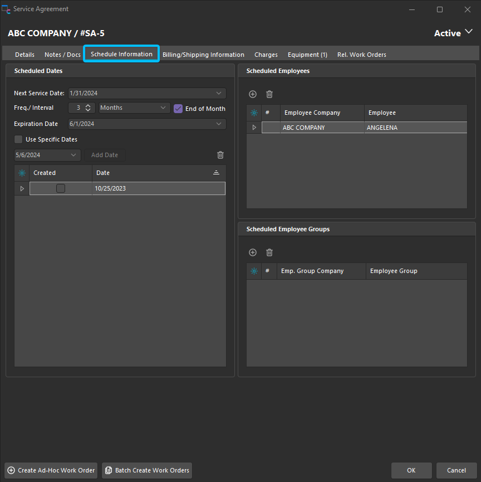Delete scheduled employee using trash icon
481x482 pixels.
[269, 95]
